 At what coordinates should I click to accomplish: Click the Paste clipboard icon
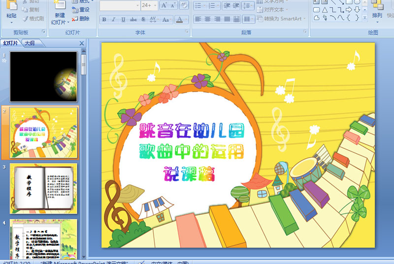click(x=11, y=5)
